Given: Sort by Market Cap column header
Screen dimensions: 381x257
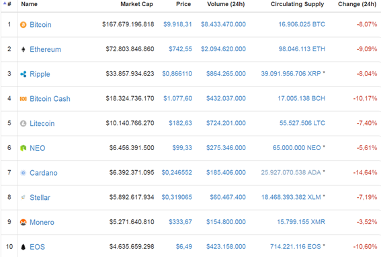Looking at the screenshot, I should (x=136, y=4).
